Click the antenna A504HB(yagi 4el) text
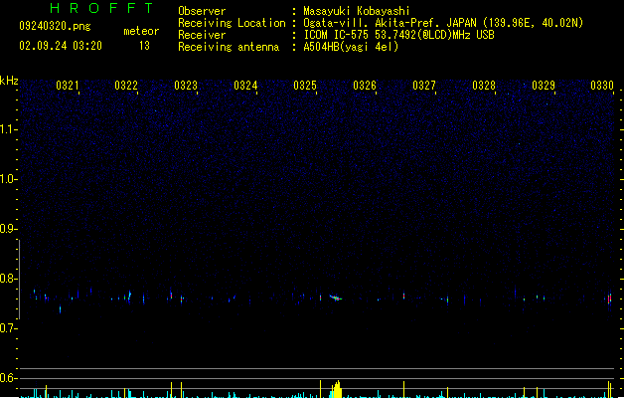The width and height of the screenshot is (625, 398). (351, 47)
